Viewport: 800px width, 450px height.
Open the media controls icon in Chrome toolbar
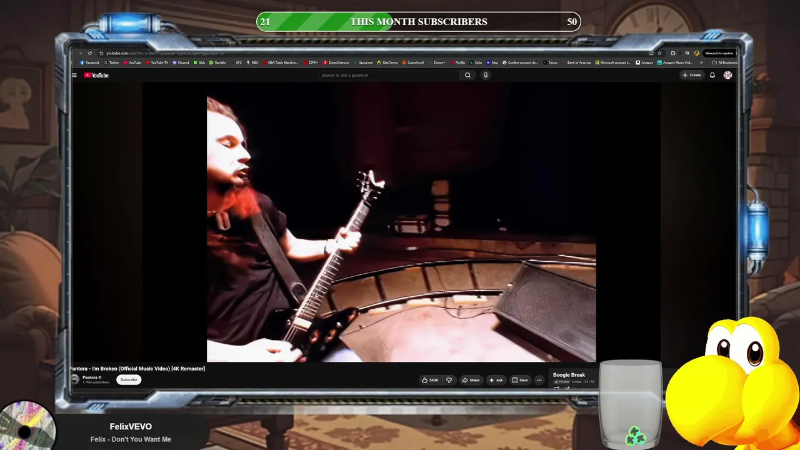point(687,53)
